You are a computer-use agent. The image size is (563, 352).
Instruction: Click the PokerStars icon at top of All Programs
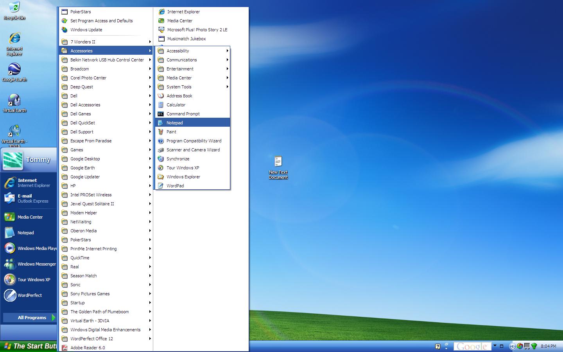tap(65, 12)
